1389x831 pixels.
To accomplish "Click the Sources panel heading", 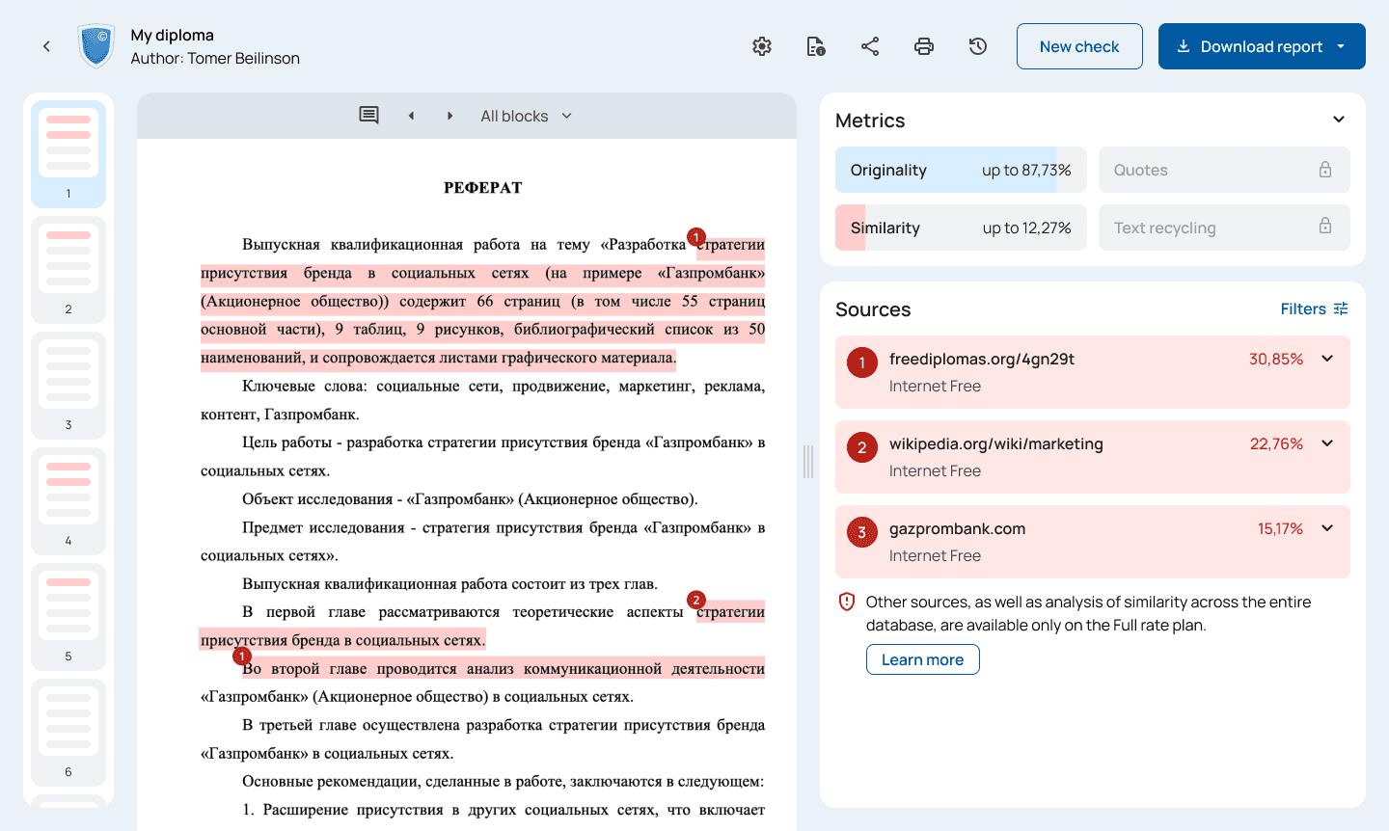I will [873, 309].
